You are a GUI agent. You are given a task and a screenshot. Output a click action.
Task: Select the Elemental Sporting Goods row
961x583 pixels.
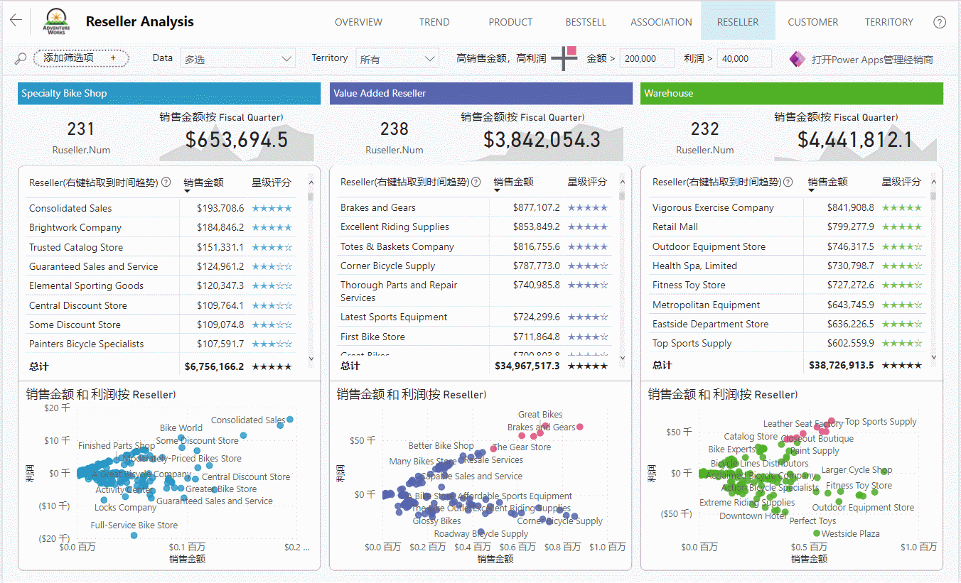pyautogui.click(x=161, y=285)
